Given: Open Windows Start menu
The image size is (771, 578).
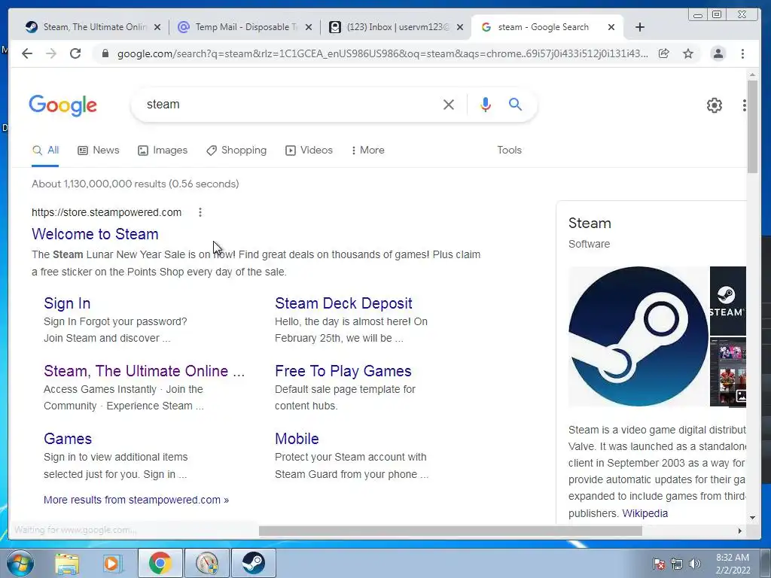Looking at the screenshot, I should point(20,563).
